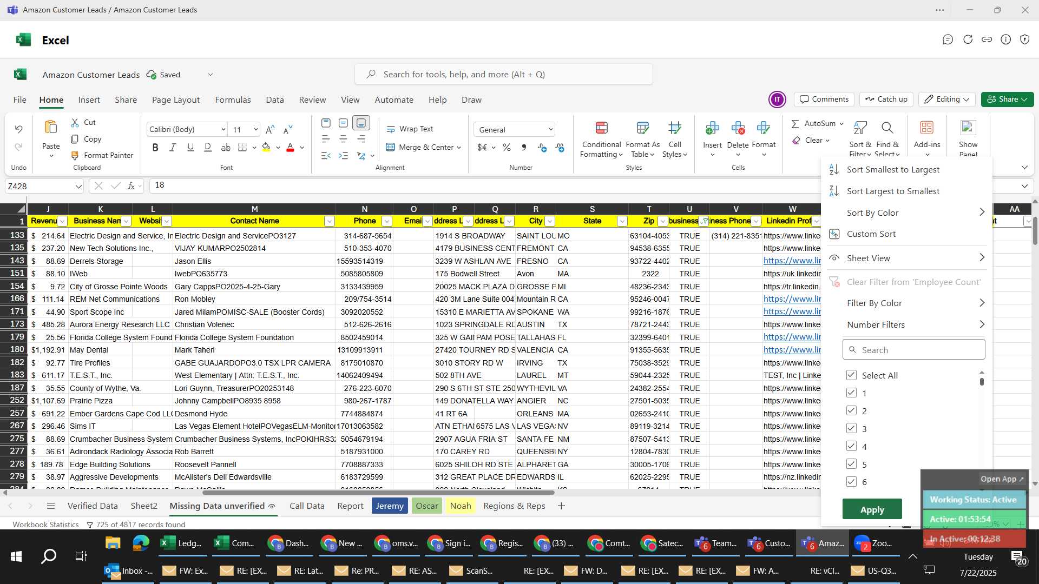Image resolution: width=1039 pixels, height=584 pixels.
Task: Open the Insert ribbon tab
Action: pyautogui.click(x=89, y=100)
